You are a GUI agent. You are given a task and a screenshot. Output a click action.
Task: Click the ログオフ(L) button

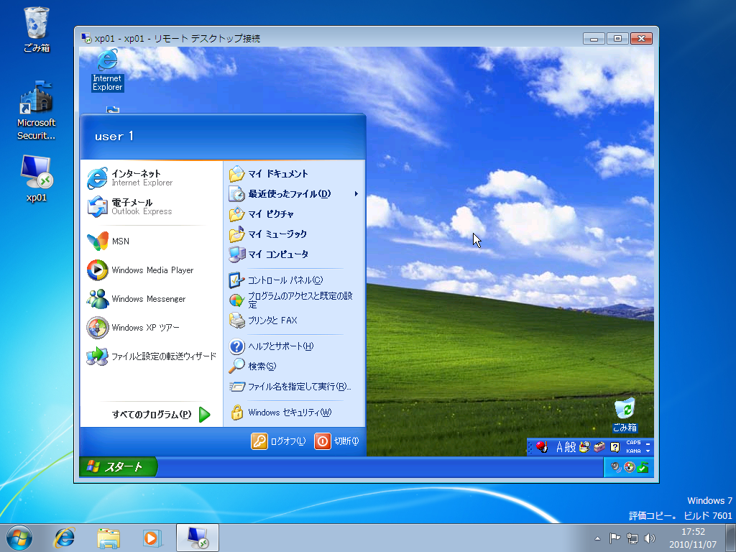pyautogui.click(x=278, y=441)
